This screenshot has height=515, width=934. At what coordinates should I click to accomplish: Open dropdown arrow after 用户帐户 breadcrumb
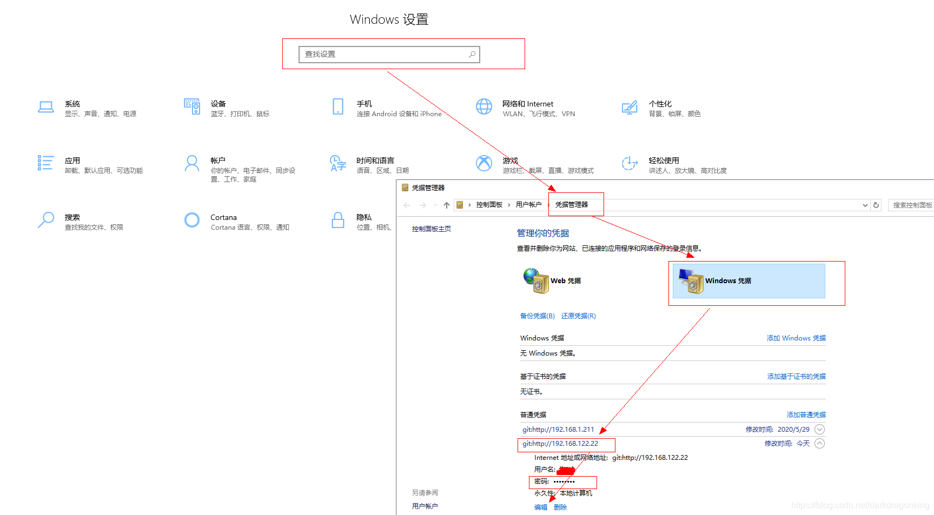(x=547, y=205)
